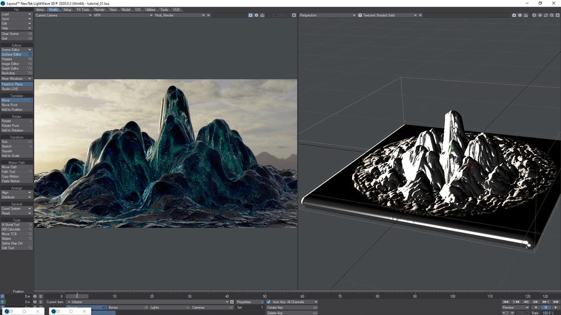Toggle the Auto Key checkbox
Screen dimensions: 561x315
point(269,302)
